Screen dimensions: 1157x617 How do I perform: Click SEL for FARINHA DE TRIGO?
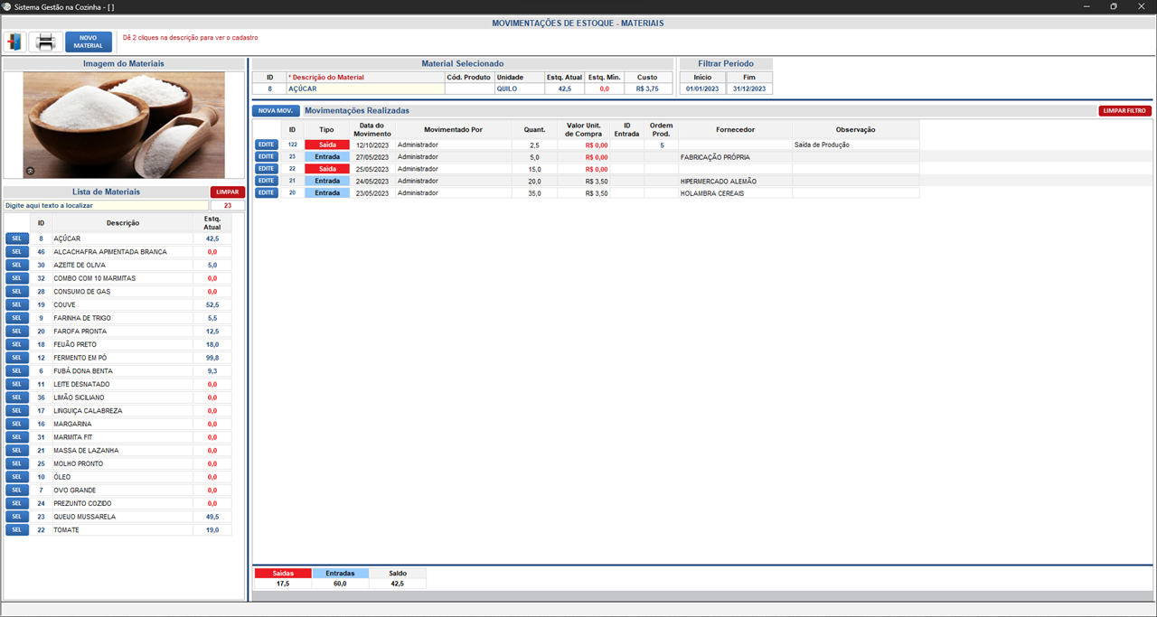pyautogui.click(x=17, y=318)
